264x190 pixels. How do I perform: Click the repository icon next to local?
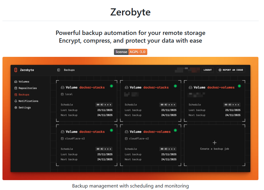coord(62,94)
